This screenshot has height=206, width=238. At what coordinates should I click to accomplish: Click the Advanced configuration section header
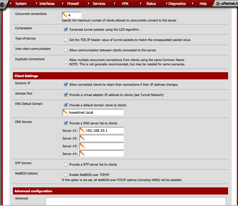[x=120, y=191]
